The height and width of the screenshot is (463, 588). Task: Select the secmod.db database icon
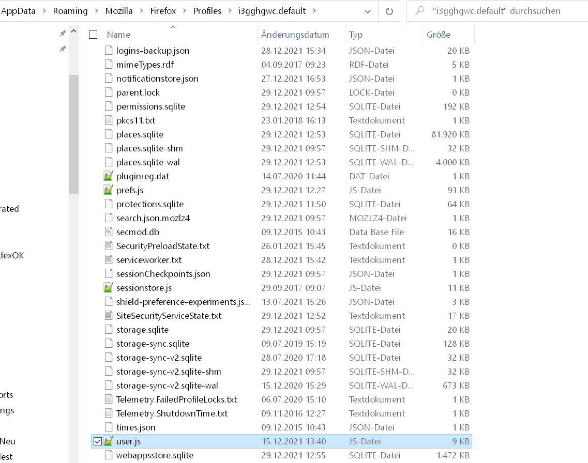[x=109, y=232]
